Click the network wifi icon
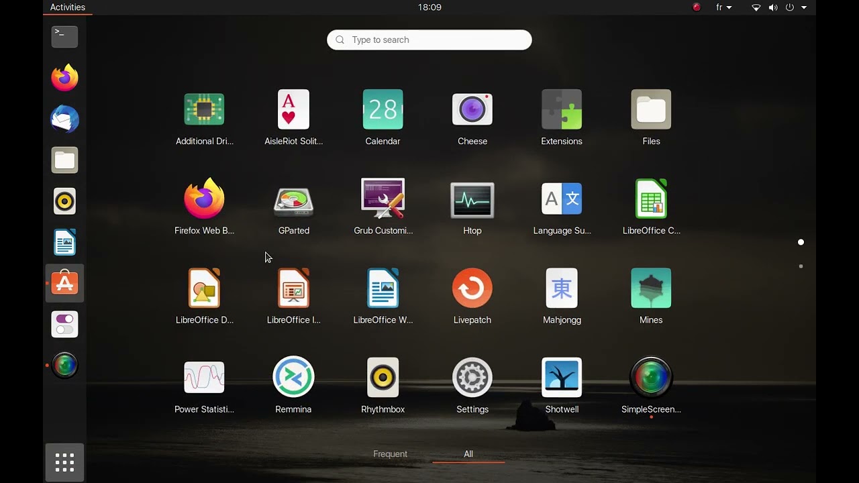The image size is (859, 483). (756, 7)
